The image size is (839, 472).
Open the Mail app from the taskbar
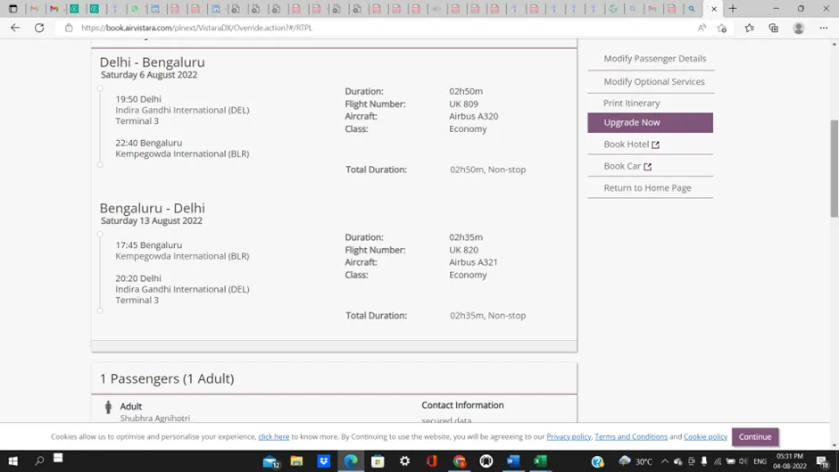271,460
